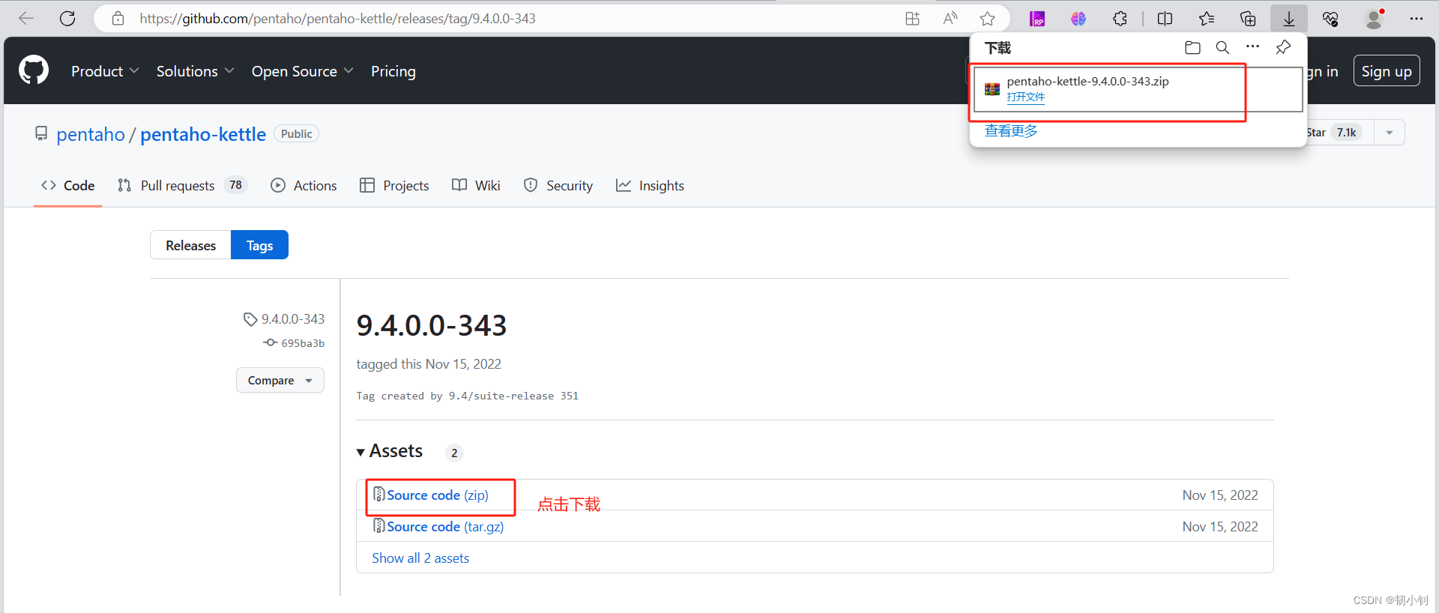Click the Sign up button
Image resolution: width=1439 pixels, height=613 pixels.
pos(1387,71)
